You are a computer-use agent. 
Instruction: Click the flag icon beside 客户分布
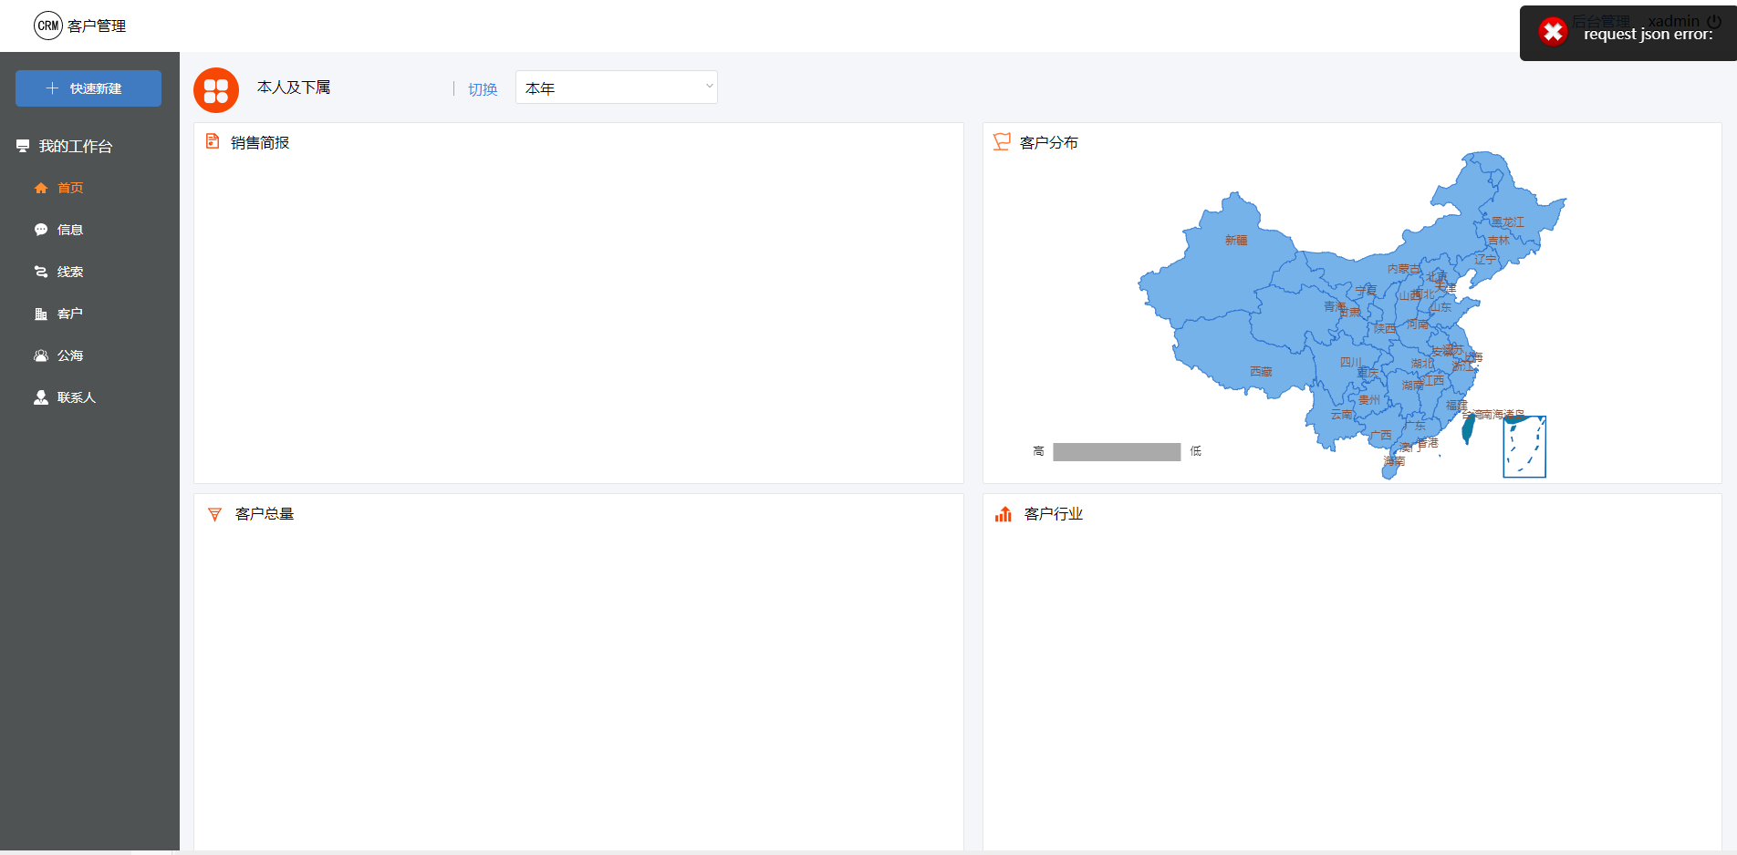pos(1002,142)
